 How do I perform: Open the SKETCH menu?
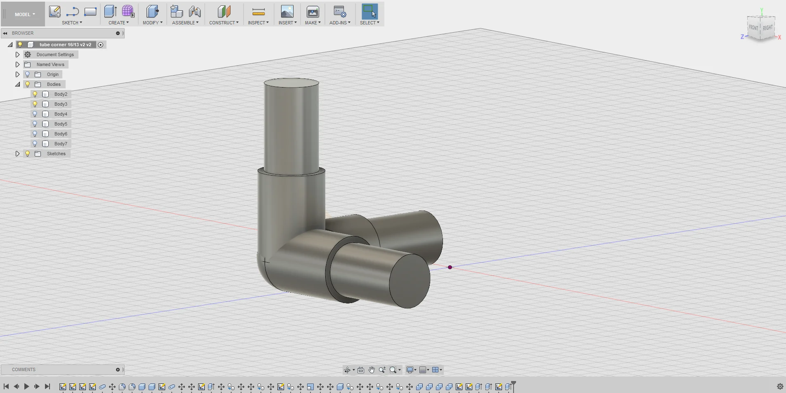(72, 23)
